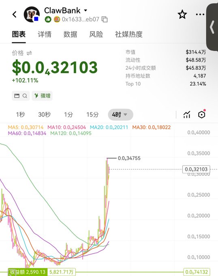This screenshot has width=218, height=276.
Task: Click the MA10 indicator label
Action: (x=67, y=127)
